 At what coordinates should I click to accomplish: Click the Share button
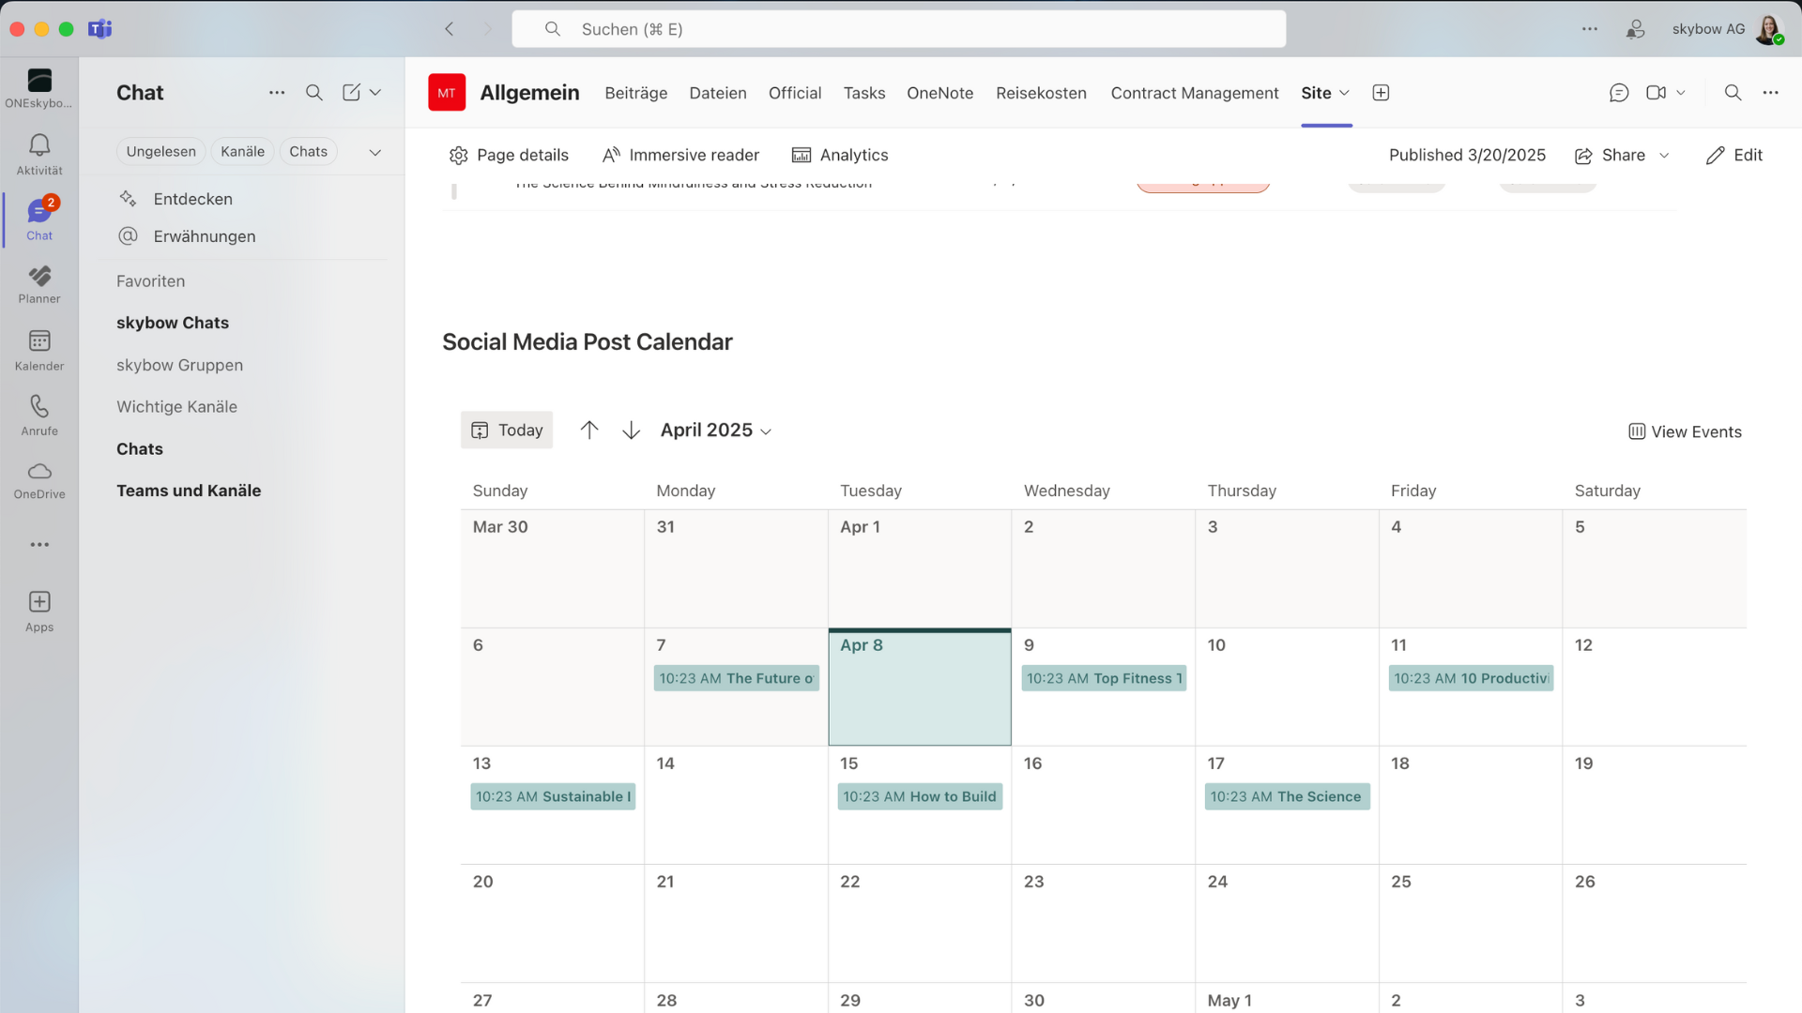[x=1611, y=156]
